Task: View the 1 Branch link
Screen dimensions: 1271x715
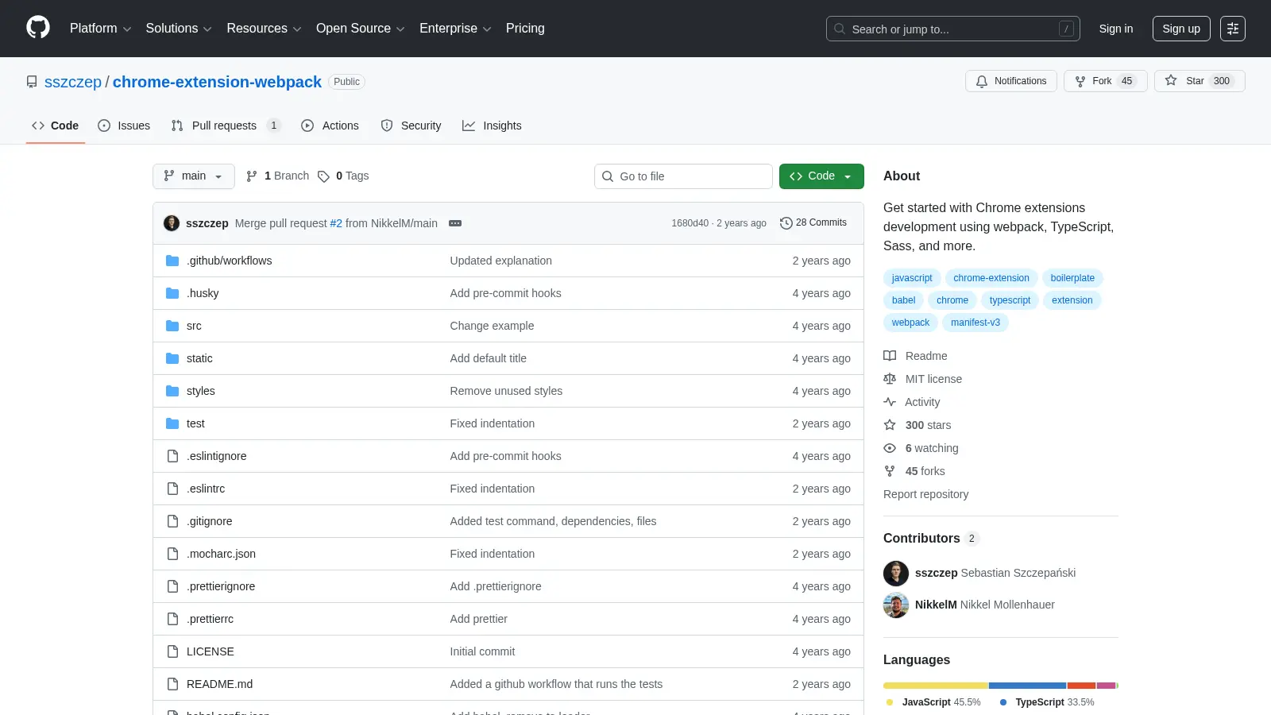Action: coord(277,176)
